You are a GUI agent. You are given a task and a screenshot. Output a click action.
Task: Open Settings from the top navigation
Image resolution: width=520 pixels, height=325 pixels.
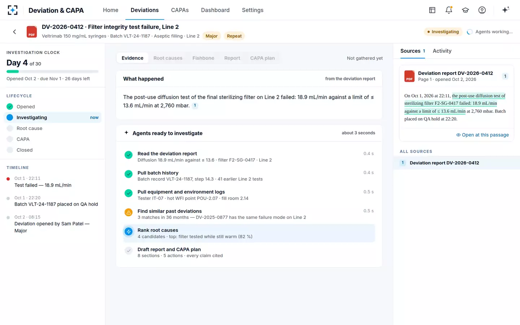[x=253, y=10]
